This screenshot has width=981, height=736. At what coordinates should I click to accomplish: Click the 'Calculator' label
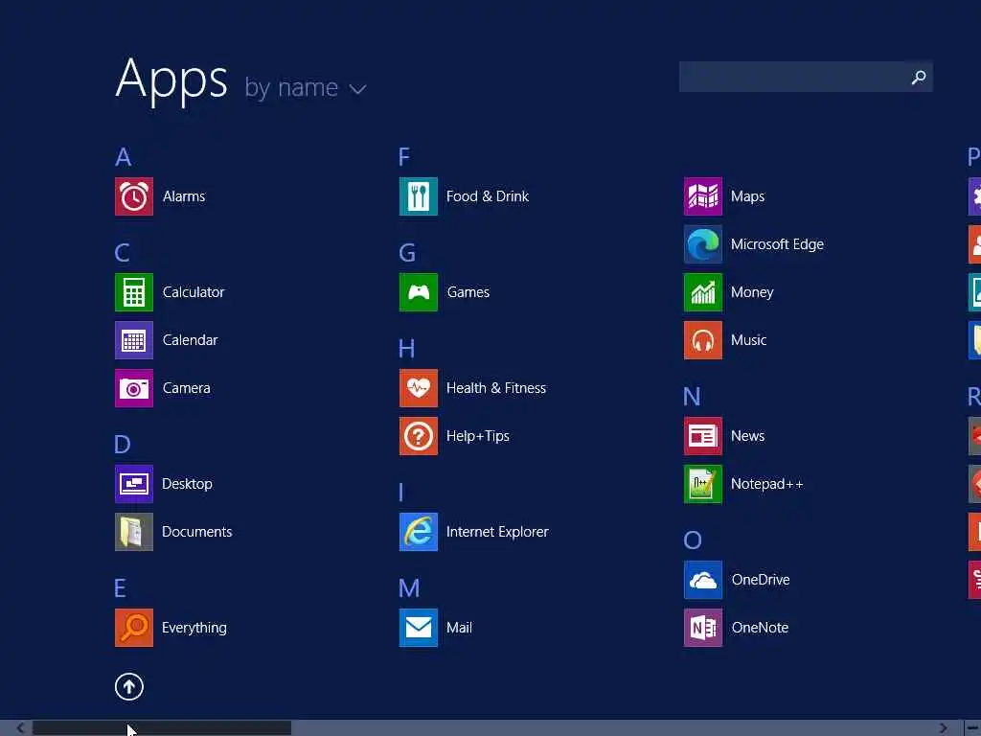(x=194, y=292)
